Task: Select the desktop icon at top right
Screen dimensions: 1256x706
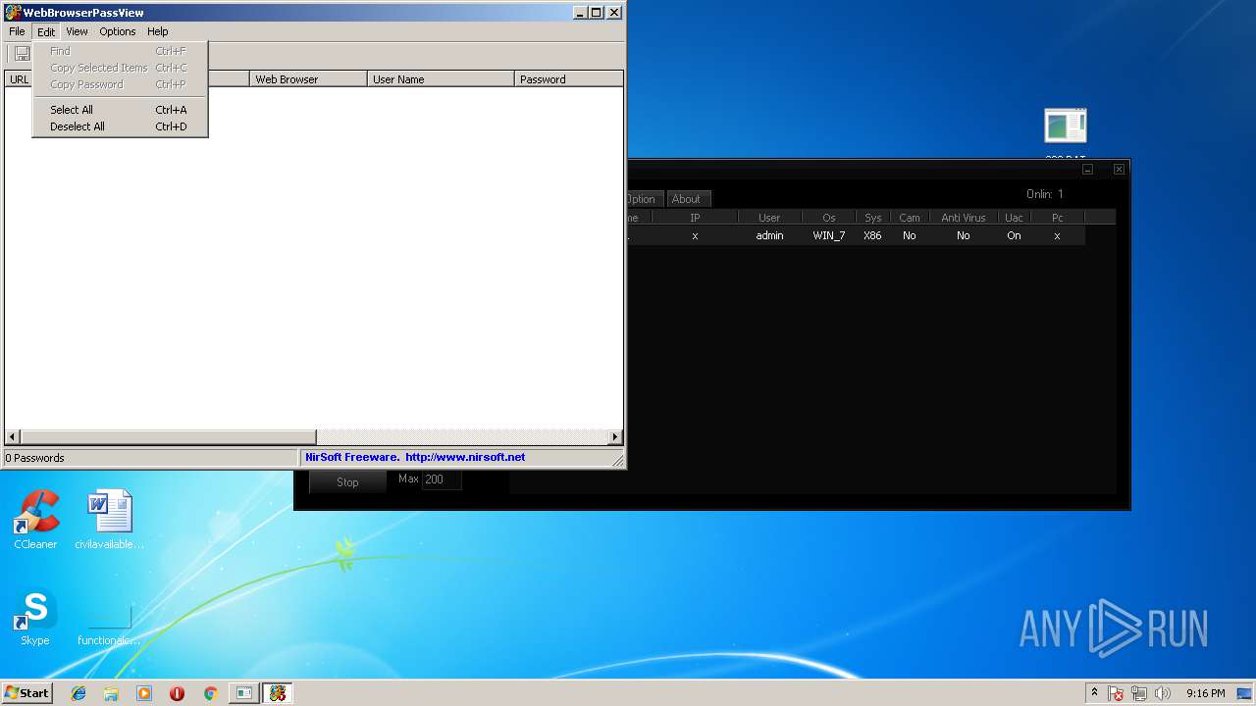Action: pyautogui.click(x=1065, y=127)
